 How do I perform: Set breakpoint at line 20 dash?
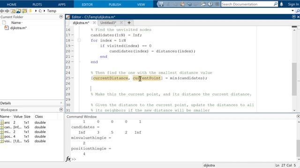click(73, 51)
